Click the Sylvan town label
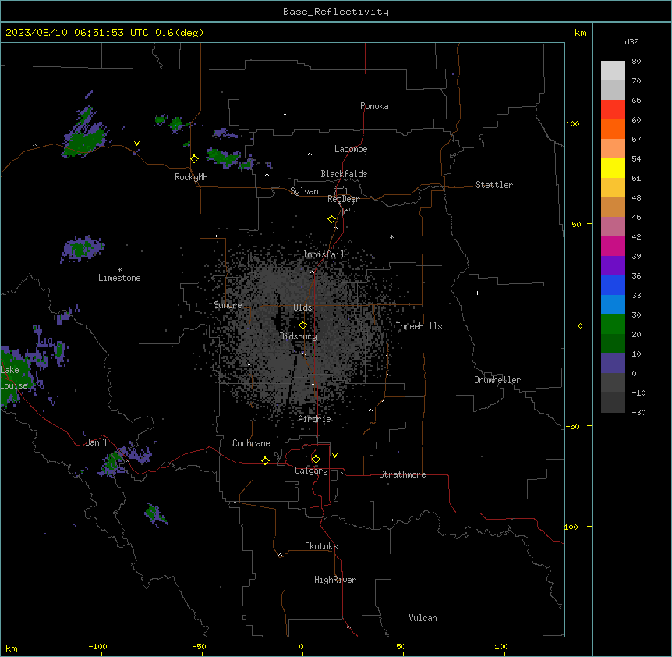 (304, 191)
